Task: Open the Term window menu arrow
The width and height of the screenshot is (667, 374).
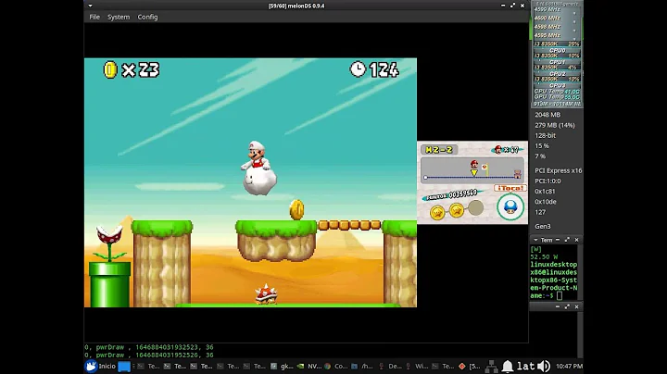Action: pyautogui.click(x=535, y=240)
